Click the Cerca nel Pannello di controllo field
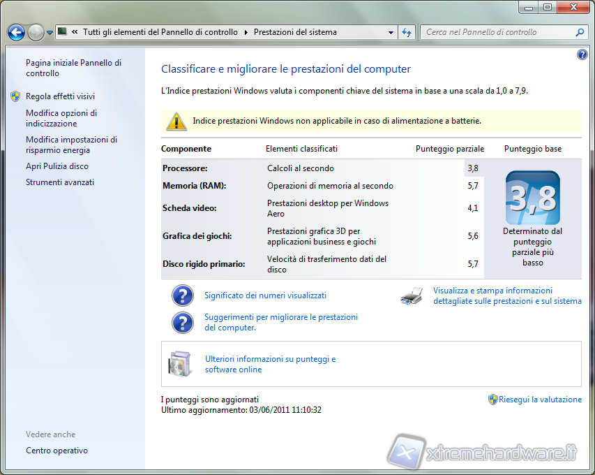 495,32
